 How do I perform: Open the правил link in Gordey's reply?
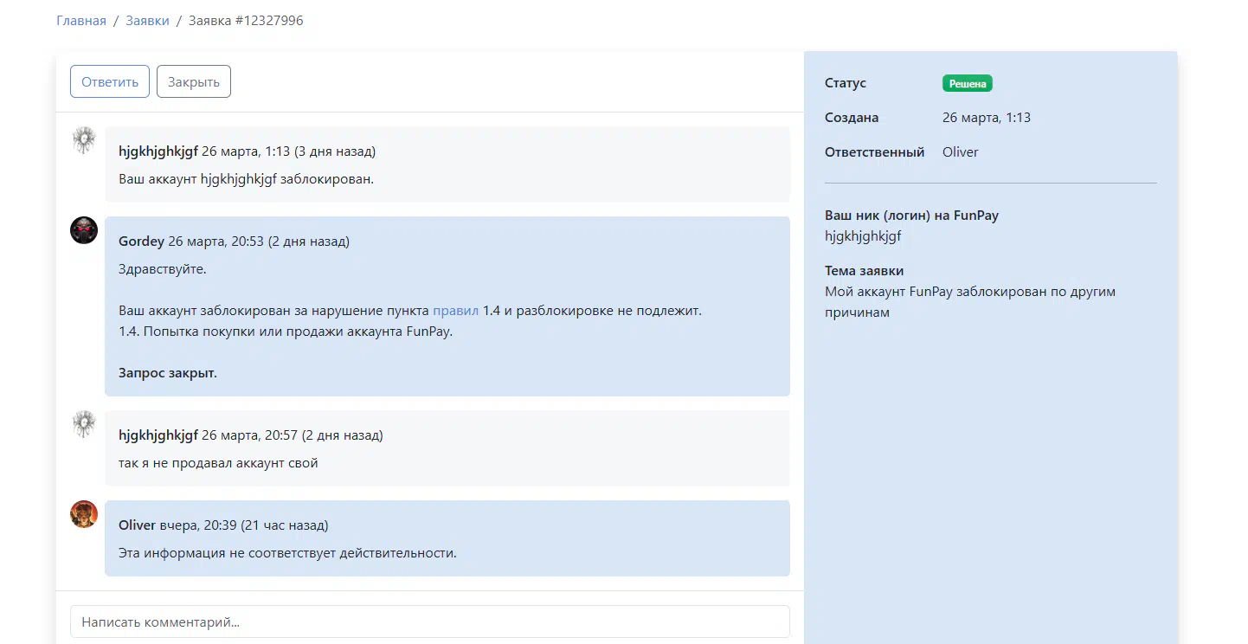455,310
